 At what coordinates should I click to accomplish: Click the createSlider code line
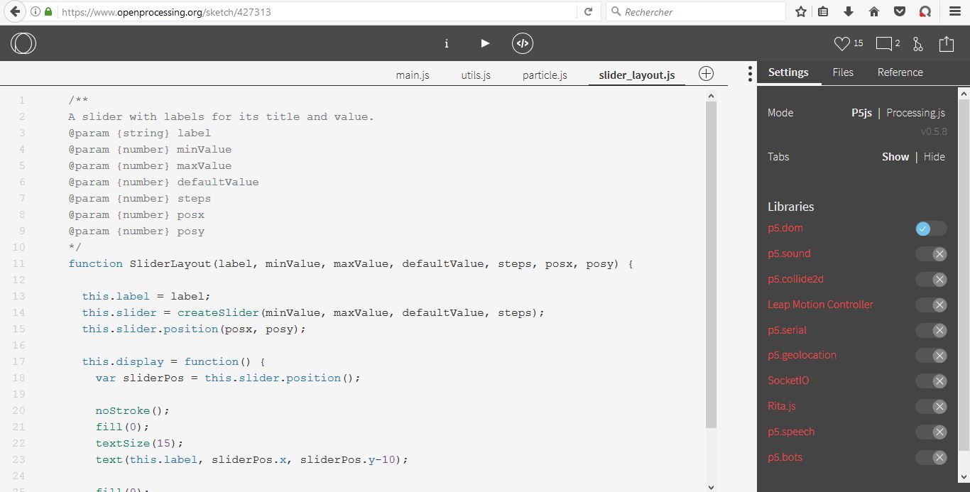pos(313,312)
